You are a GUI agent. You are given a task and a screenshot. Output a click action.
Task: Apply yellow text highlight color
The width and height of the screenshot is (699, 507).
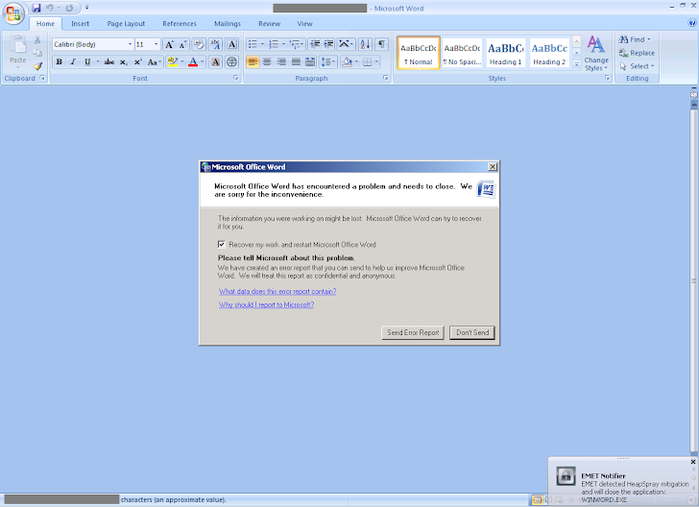173,62
